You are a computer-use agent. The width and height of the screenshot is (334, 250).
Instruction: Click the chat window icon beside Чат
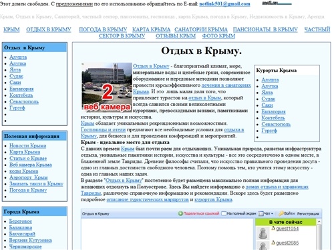[261, 213]
